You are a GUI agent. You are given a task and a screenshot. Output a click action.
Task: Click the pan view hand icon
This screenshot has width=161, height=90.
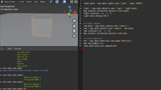pos(74,26)
